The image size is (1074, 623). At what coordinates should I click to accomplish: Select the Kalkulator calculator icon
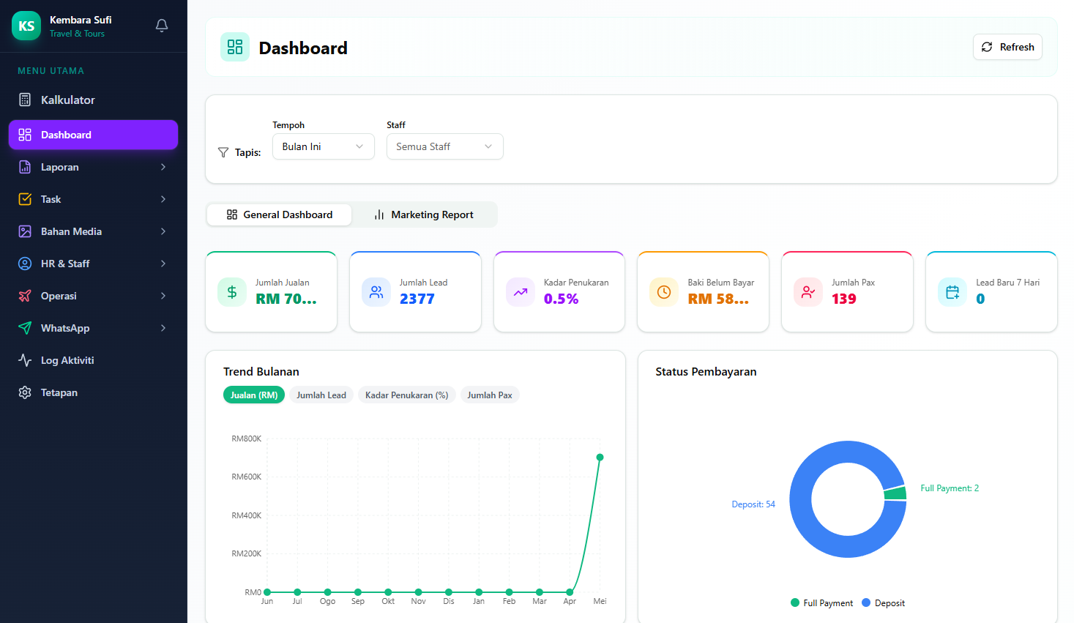pos(25,100)
